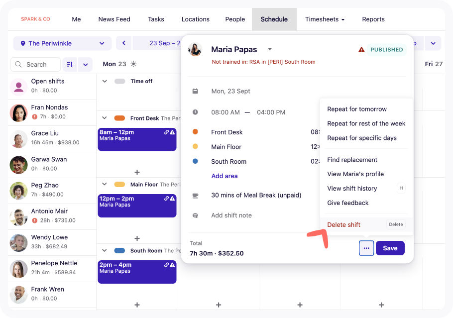The height and width of the screenshot is (318, 453).
Task: Collapse the Main Floor section
Action: 105,184
